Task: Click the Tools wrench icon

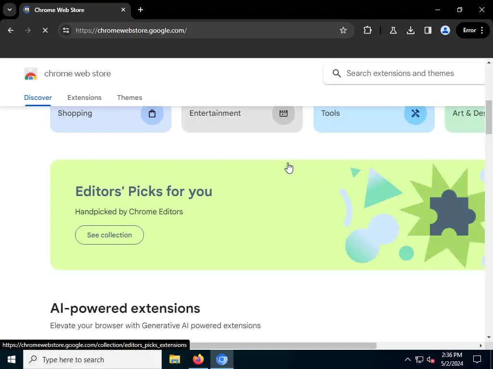Action: point(415,113)
